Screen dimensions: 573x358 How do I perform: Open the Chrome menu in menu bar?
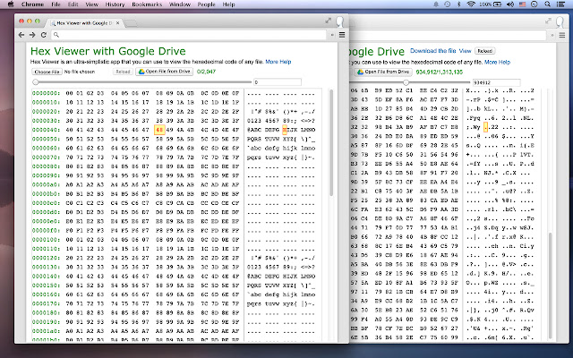pyautogui.click(x=32, y=4)
